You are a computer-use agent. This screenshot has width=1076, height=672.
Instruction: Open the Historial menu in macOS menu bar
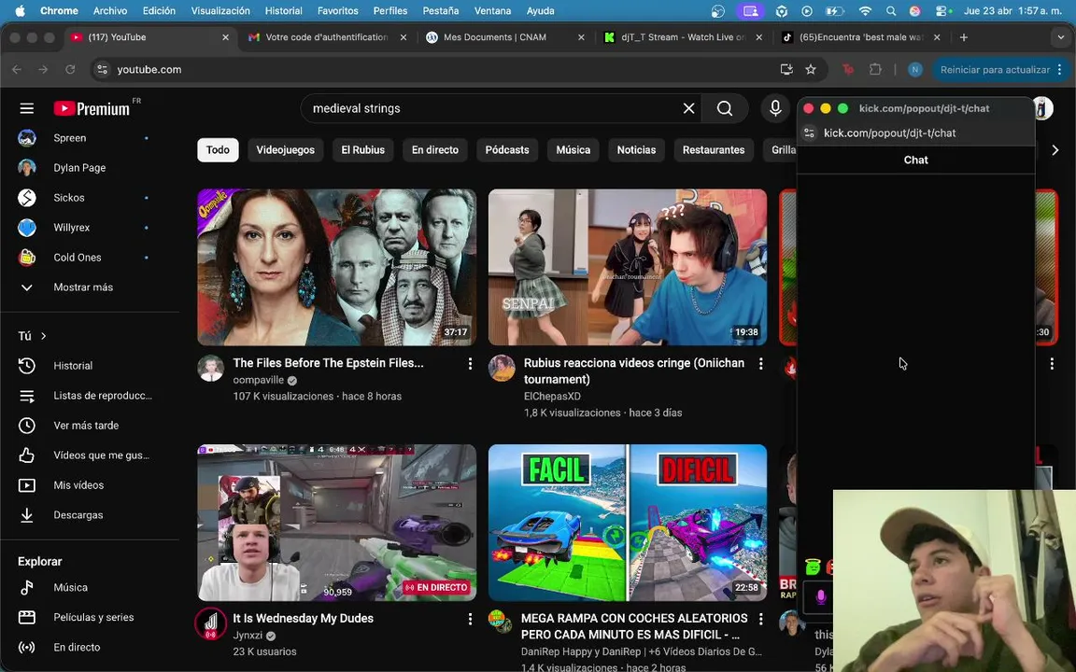283,11
